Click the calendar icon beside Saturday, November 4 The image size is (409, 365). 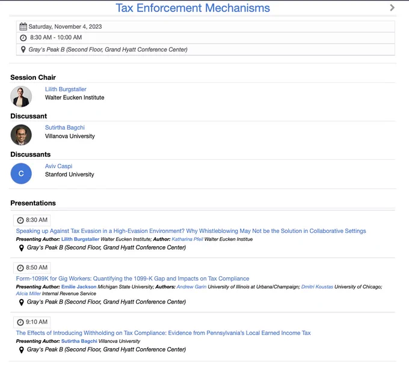[x=23, y=26]
